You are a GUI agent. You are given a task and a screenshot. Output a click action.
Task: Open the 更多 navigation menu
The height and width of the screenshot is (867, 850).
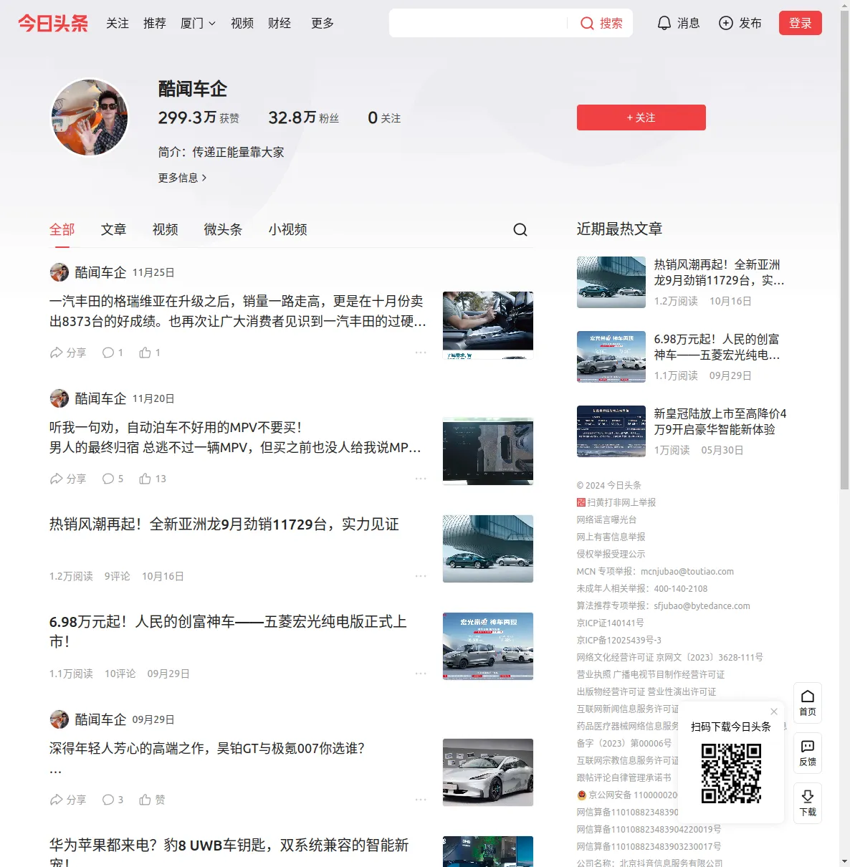pyautogui.click(x=323, y=23)
